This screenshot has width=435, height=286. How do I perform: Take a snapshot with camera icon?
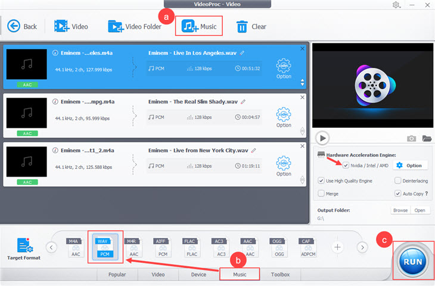411,138
